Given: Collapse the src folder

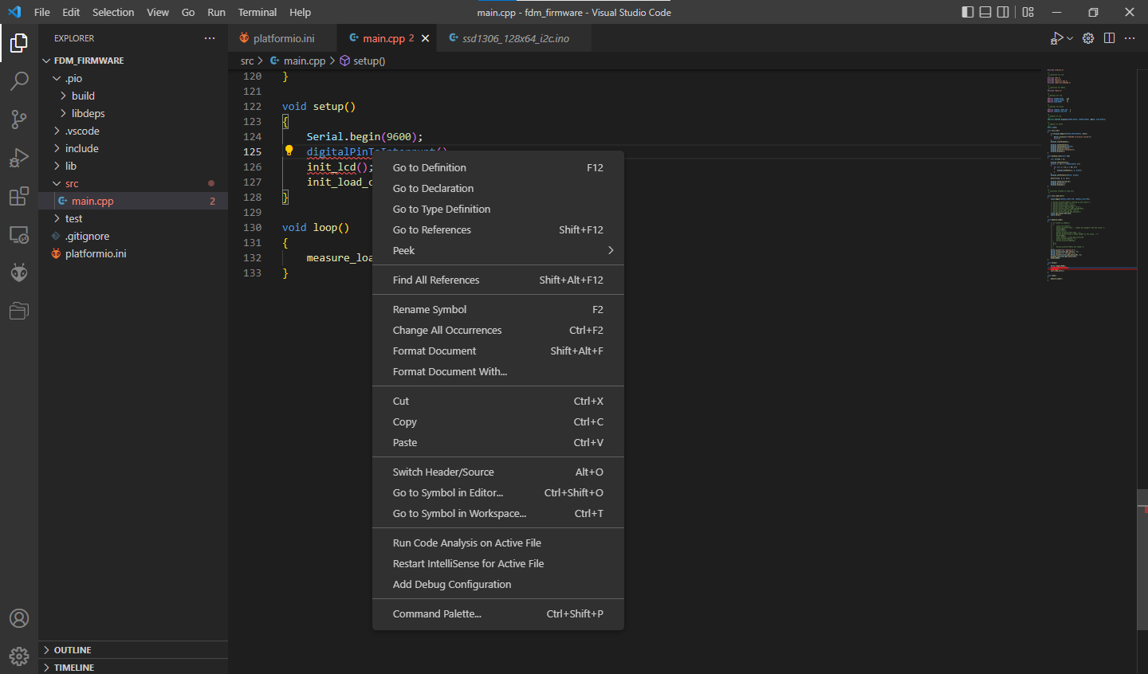Looking at the screenshot, I should point(133,183).
